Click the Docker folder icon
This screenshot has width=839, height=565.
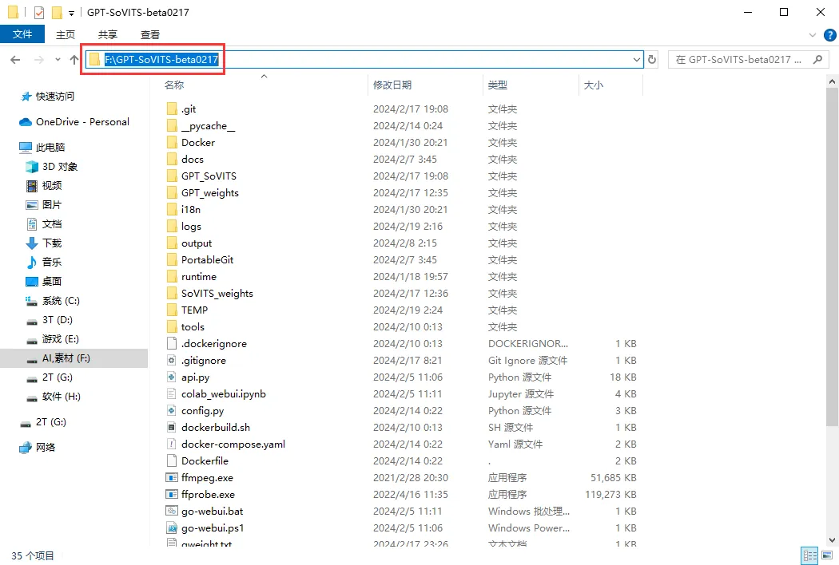tap(172, 143)
